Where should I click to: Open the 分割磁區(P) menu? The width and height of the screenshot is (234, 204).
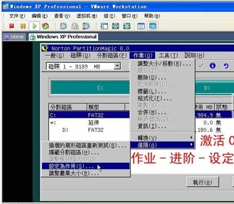pyautogui.click(x=112, y=56)
